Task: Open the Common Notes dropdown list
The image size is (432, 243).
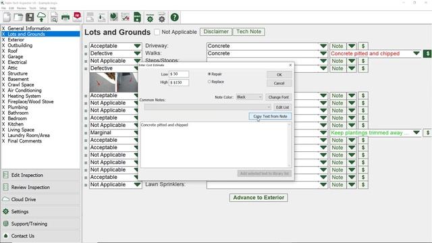Action: click(207, 107)
